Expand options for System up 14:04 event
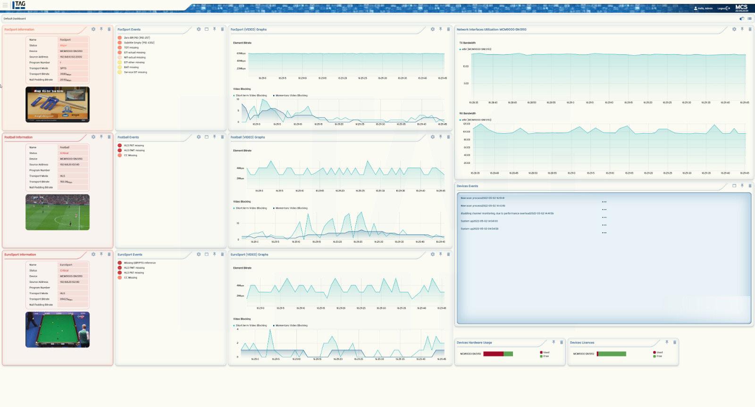This screenshot has height=407, width=755. click(604, 225)
